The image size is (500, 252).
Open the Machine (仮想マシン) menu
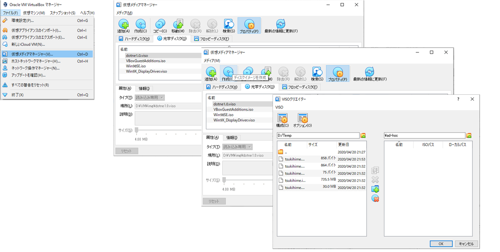(x=34, y=13)
